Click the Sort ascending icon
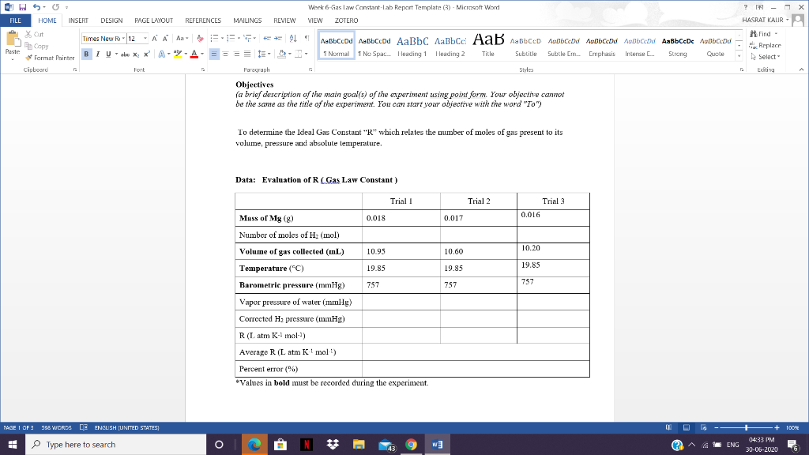Viewport: 809px width, 455px height. click(x=292, y=38)
